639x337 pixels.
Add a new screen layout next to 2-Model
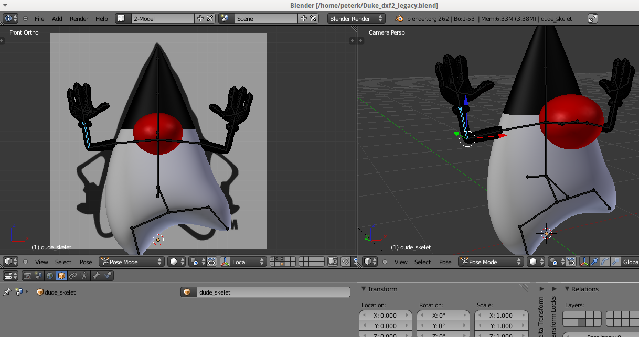(x=200, y=18)
